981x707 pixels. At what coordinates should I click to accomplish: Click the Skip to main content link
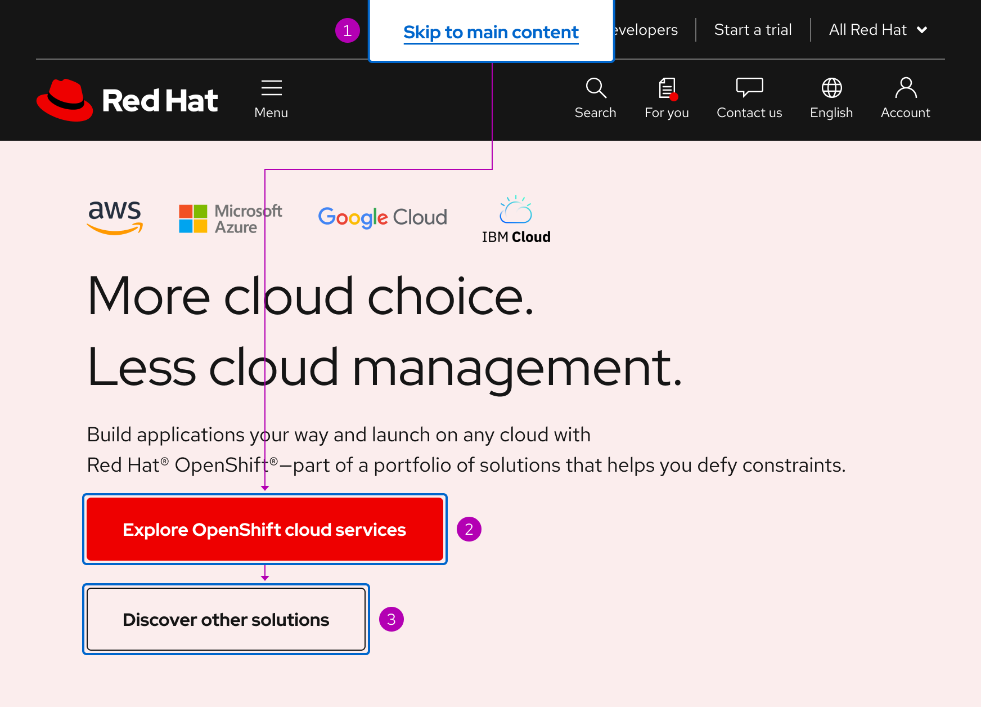(x=490, y=32)
